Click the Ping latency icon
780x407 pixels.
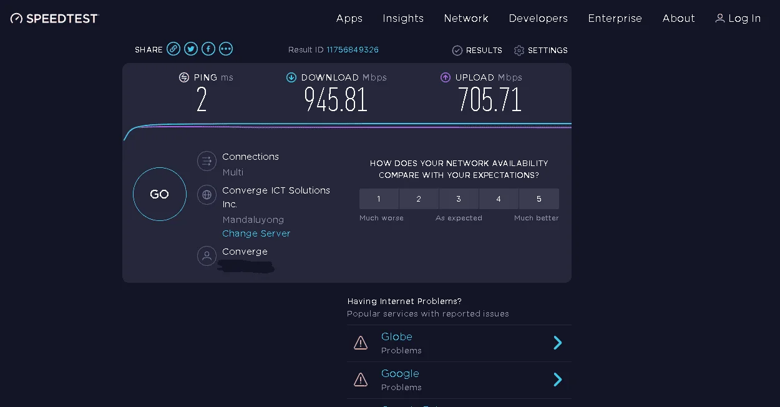point(184,77)
